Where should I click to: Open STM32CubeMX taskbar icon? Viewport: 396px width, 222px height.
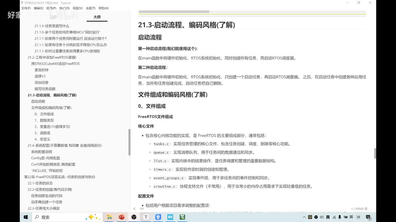170,217
